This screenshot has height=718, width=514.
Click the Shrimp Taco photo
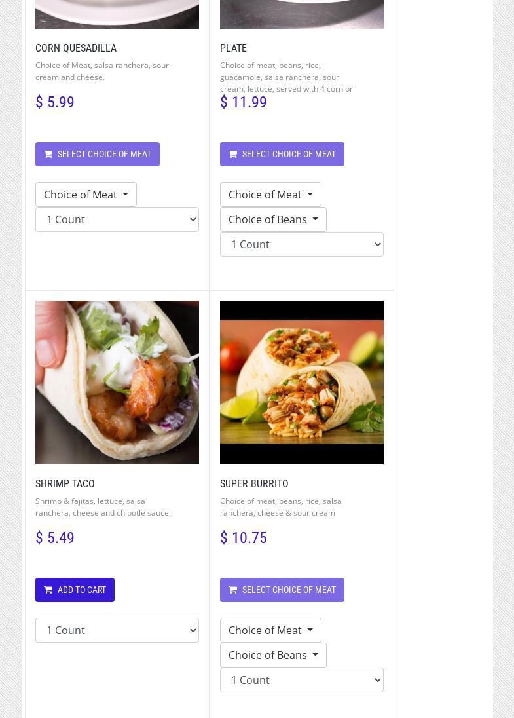(x=117, y=383)
